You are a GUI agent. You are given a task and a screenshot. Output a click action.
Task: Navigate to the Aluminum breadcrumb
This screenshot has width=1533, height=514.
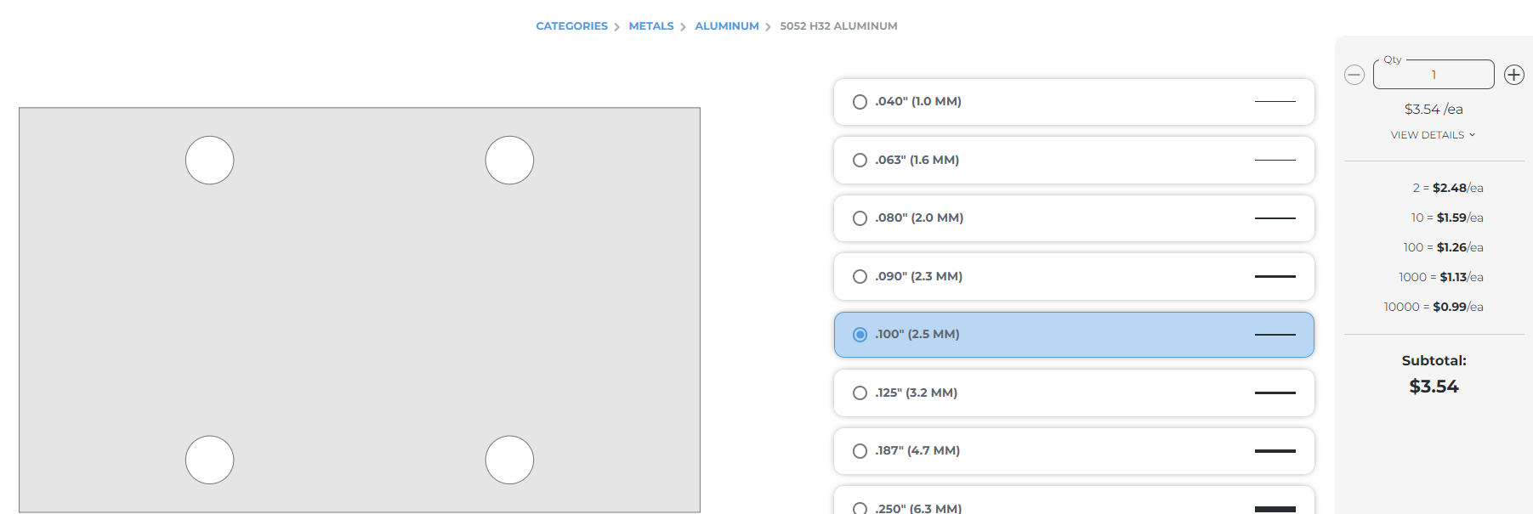[x=727, y=26]
